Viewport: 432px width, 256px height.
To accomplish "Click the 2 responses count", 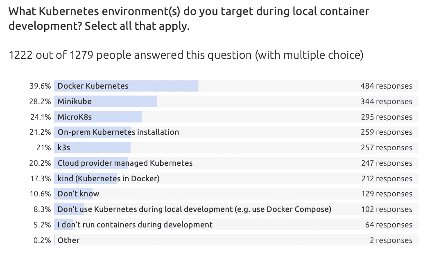I will [391, 240].
